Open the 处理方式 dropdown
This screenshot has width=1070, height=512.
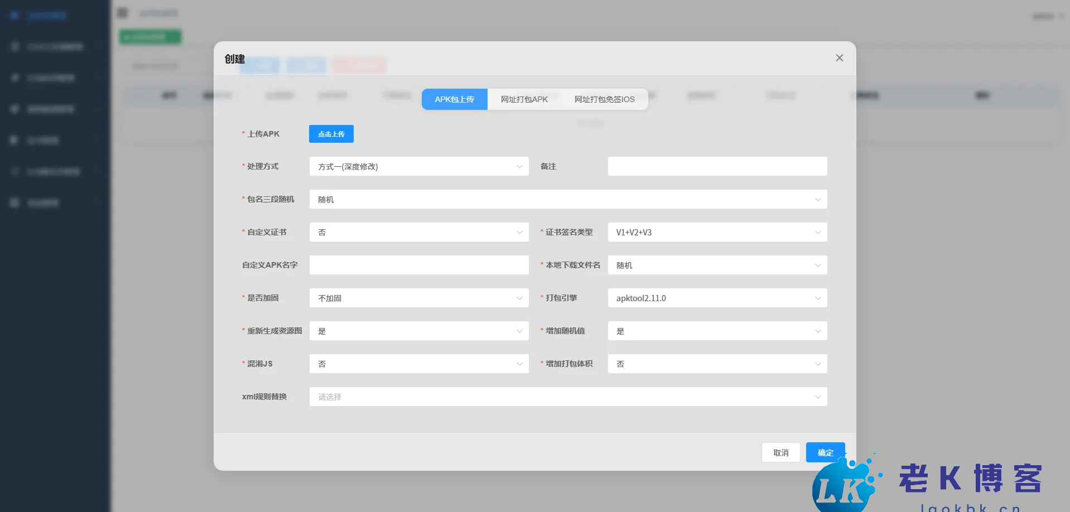[x=418, y=166]
